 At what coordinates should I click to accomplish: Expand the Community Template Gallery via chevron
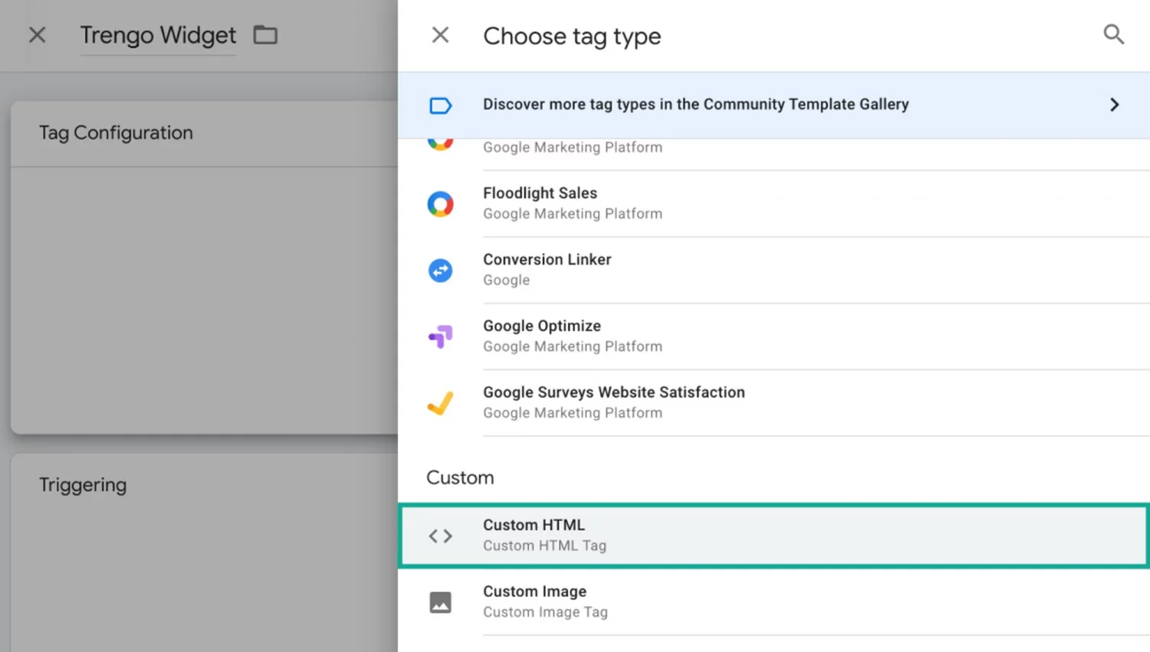[1114, 105]
